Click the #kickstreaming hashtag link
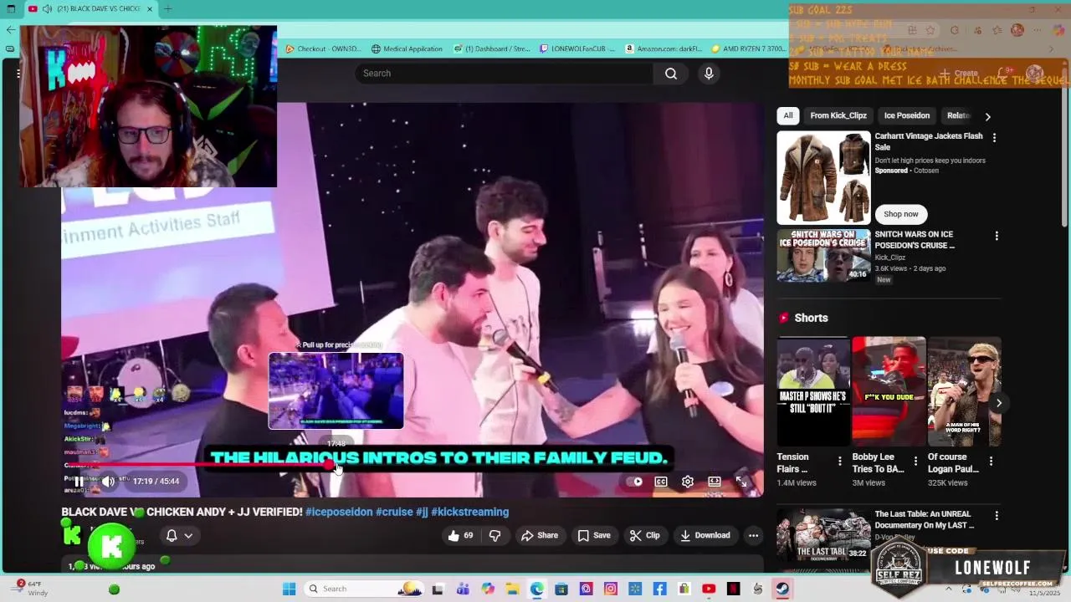Screen dimensions: 1071x602 [469, 512]
